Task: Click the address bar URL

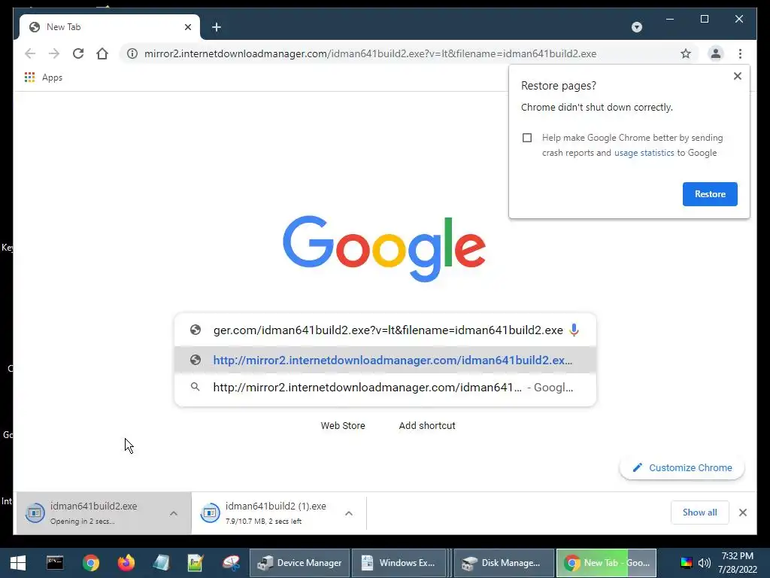Action: (x=370, y=53)
